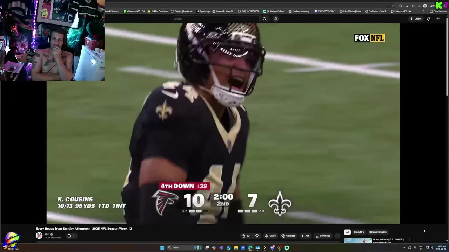Open the Disney+ Movies bookmark
This screenshot has width=449, height=252.
(x=182, y=11)
